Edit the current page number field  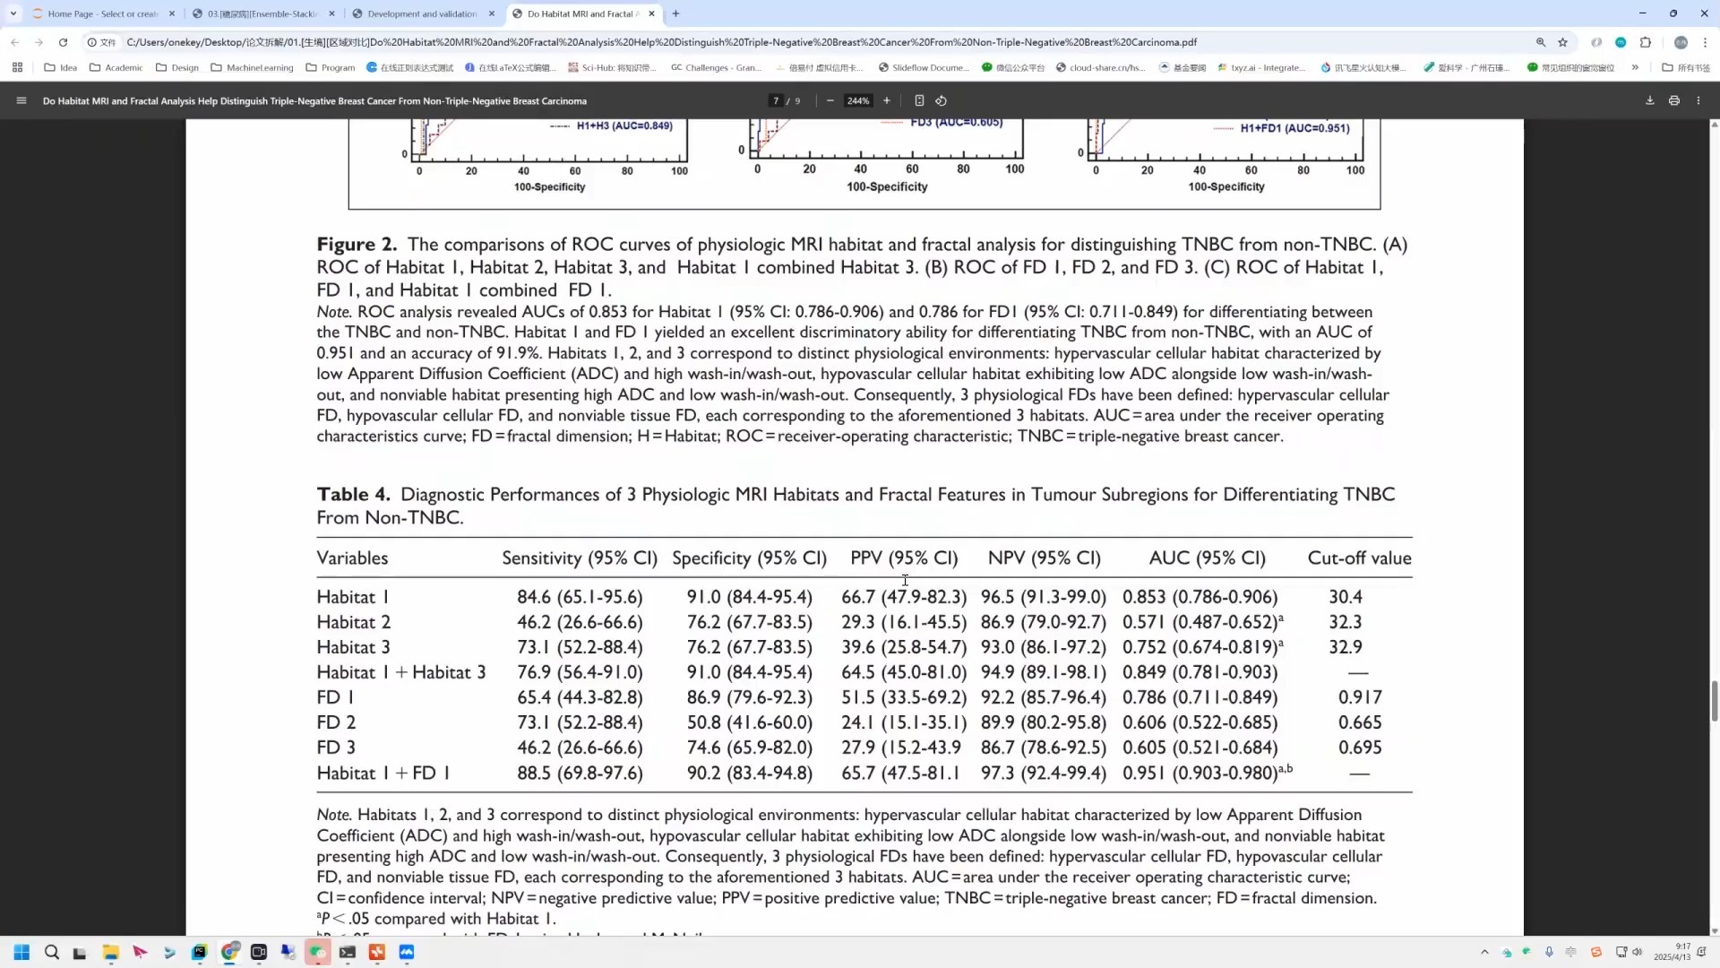[776, 100]
